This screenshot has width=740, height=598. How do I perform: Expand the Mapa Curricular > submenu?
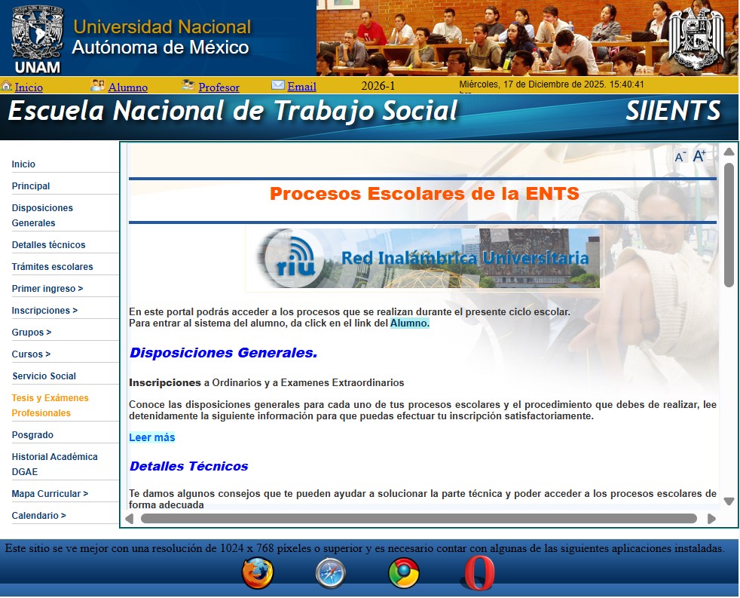[x=50, y=494]
